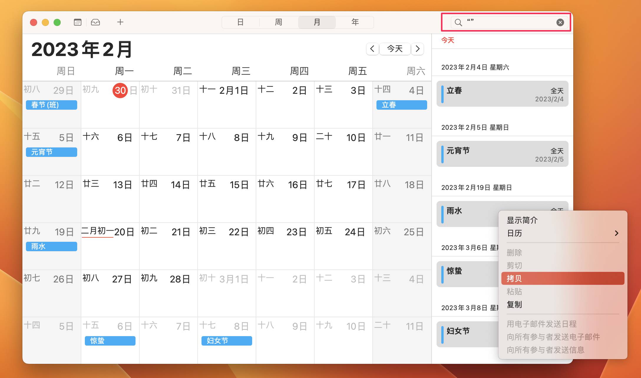The width and height of the screenshot is (641, 378).
Task: Select day cell 14日
Action: click(168, 199)
